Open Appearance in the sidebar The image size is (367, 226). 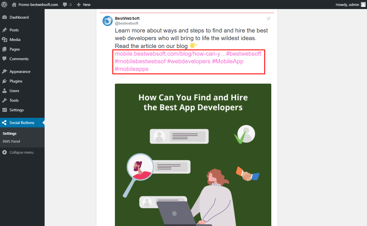click(22, 71)
